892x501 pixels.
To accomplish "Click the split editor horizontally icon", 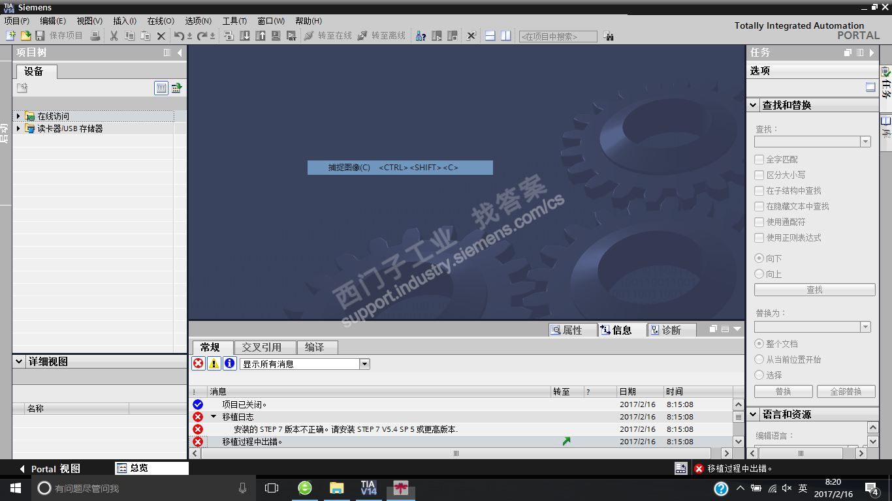I will pos(490,36).
